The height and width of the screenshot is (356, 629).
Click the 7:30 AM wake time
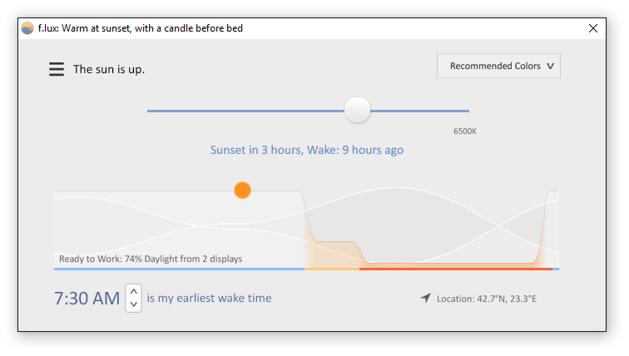click(87, 298)
